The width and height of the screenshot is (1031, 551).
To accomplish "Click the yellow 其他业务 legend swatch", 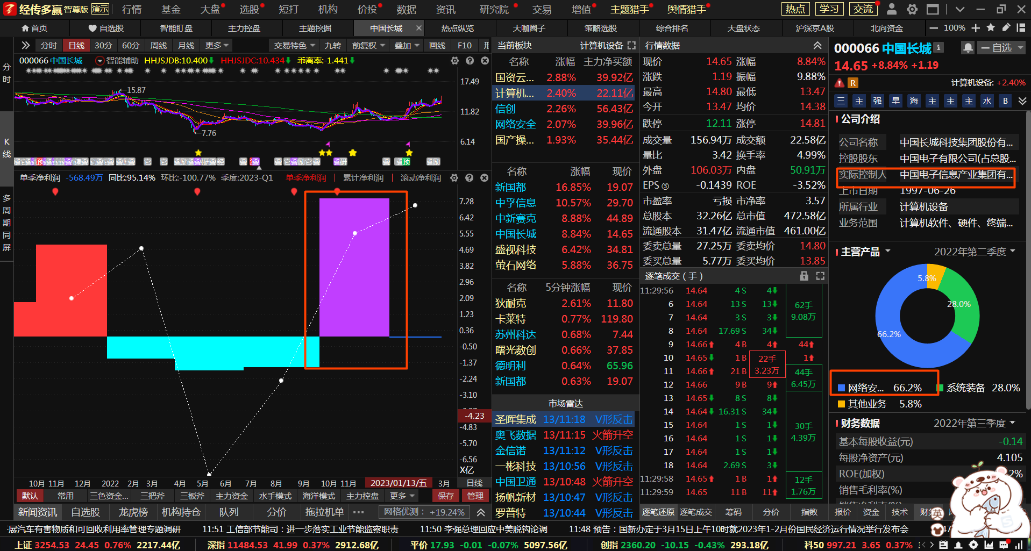I will coord(842,404).
